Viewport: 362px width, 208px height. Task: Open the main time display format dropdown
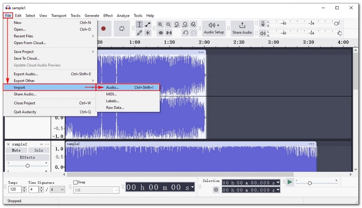192,186
